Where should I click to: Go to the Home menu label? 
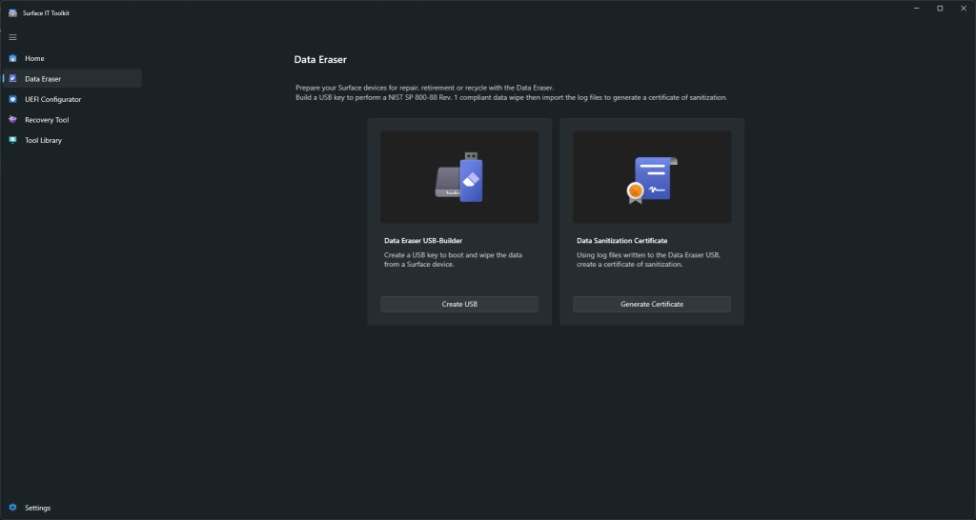point(34,58)
